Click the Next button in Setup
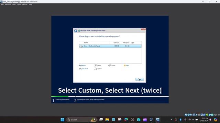 140,79
